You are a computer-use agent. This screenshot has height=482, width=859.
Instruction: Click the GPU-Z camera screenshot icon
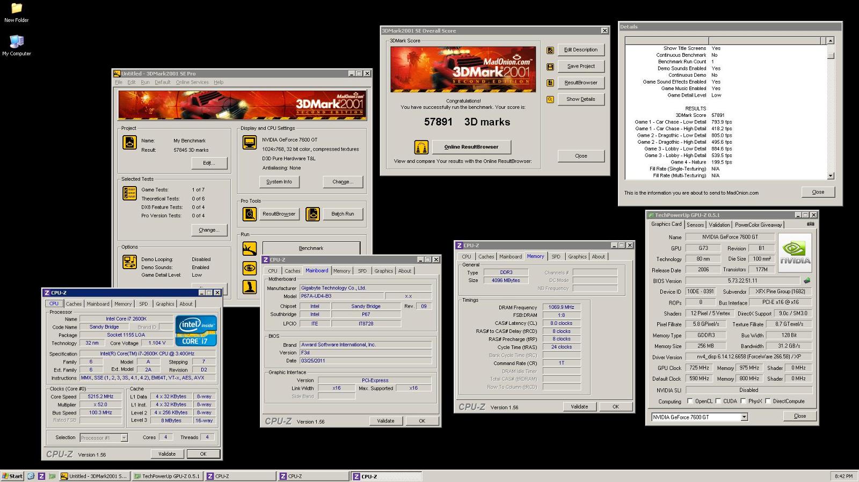810,224
